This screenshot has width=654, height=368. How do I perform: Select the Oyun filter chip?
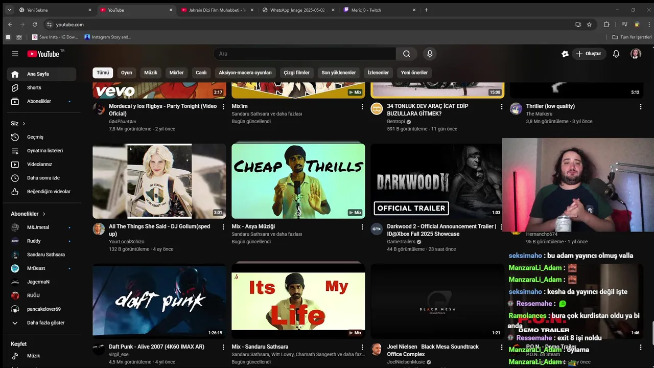tap(126, 73)
